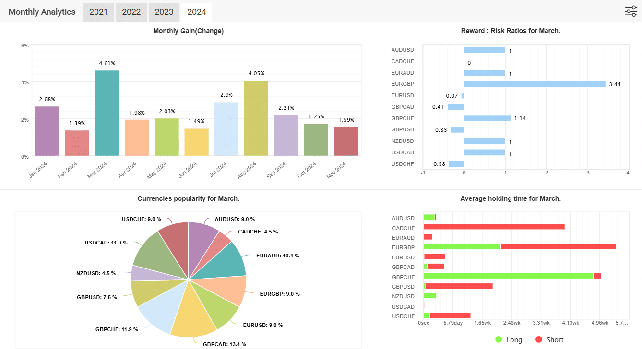The height and width of the screenshot is (349, 642).
Task: Open the 2023 analytics tab
Action: coord(164,12)
